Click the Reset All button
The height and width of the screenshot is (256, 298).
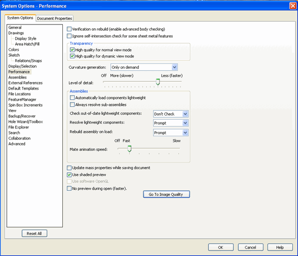click(34, 233)
